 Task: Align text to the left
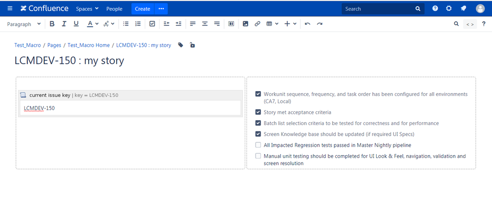point(193,24)
